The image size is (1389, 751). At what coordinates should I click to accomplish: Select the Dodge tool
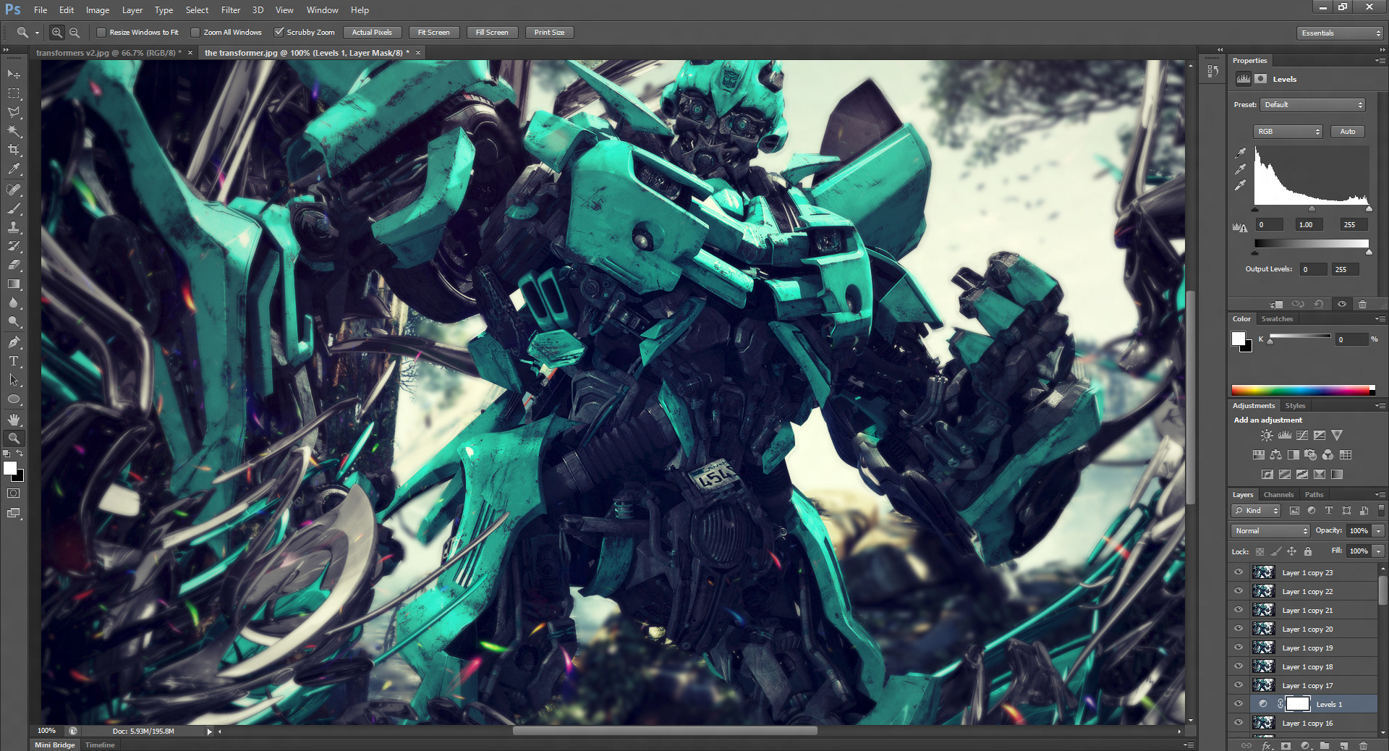(14, 322)
